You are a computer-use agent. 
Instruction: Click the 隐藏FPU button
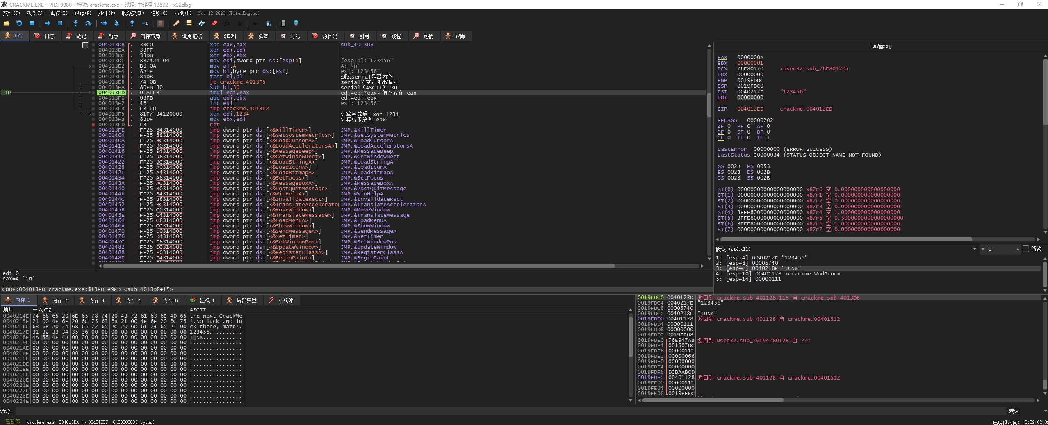(x=881, y=47)
